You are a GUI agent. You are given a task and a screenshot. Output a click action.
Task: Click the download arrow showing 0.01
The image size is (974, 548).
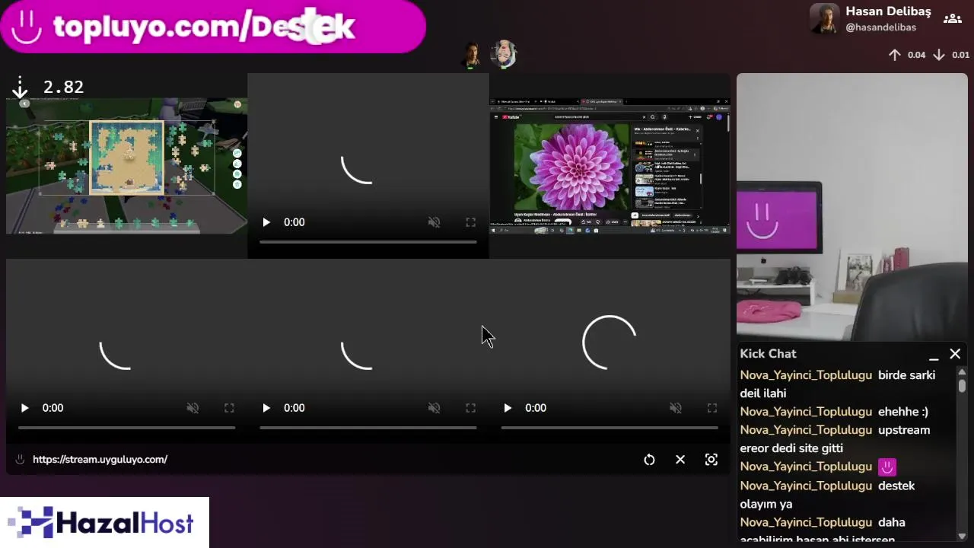point(939,55)
